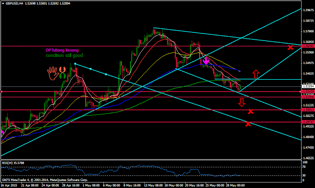The width and height of the screenshot is (315, 188).
Task: Click the 1.46525 price scale value
Action: [308, 158]
